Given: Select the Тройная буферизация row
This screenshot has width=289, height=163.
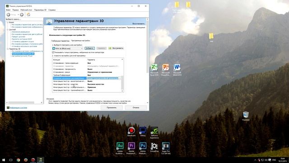Looking at the screenshot, I should (x=87, y=75).
